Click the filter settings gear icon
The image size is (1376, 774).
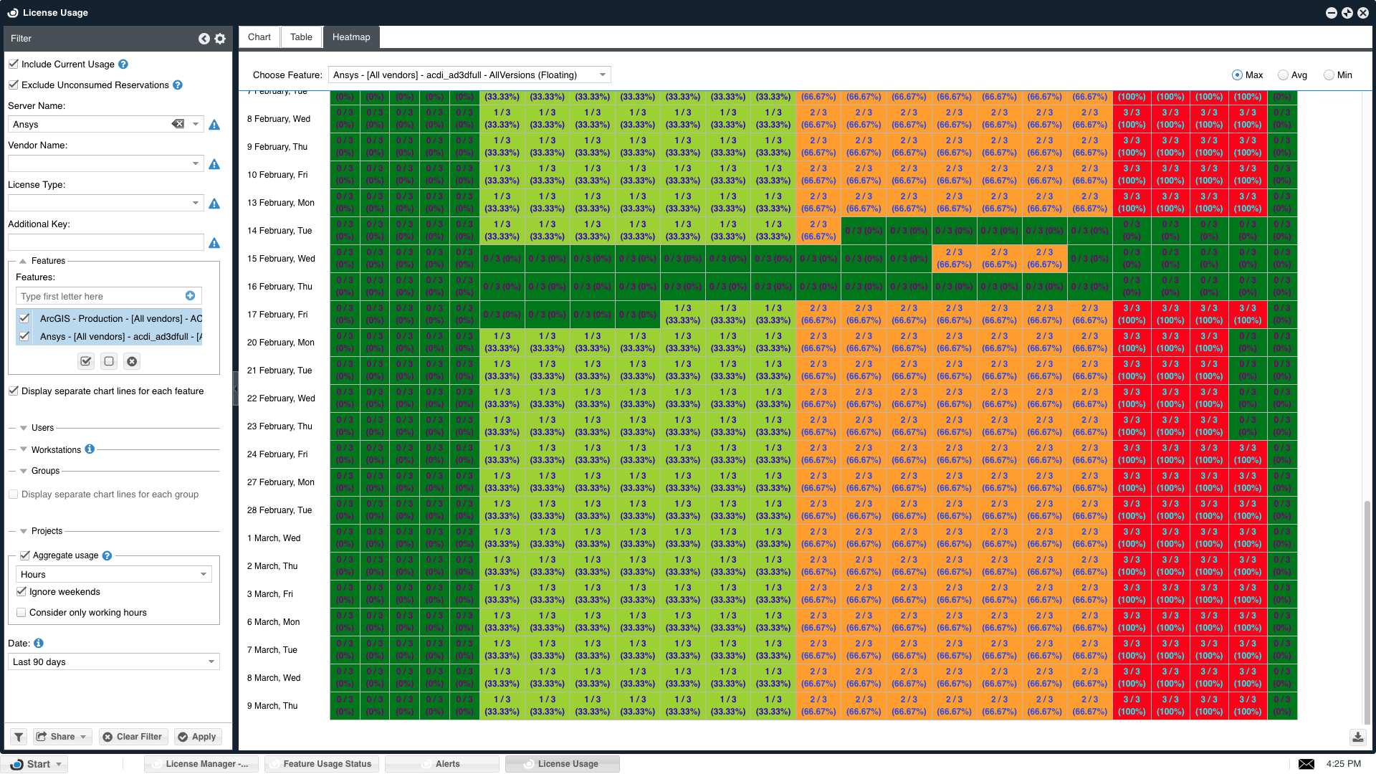coord(220,39)
